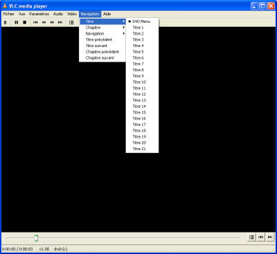Minimize the VLC media player window
Viewport: 277px width, 254px height.
[255, 6]
